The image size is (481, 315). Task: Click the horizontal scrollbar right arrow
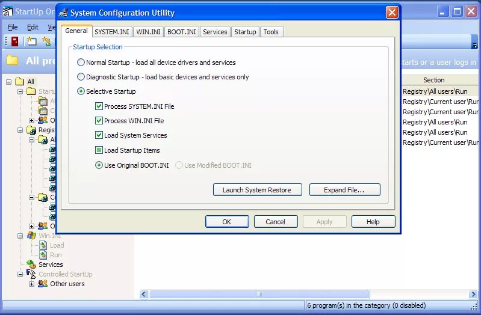(473, 294)
